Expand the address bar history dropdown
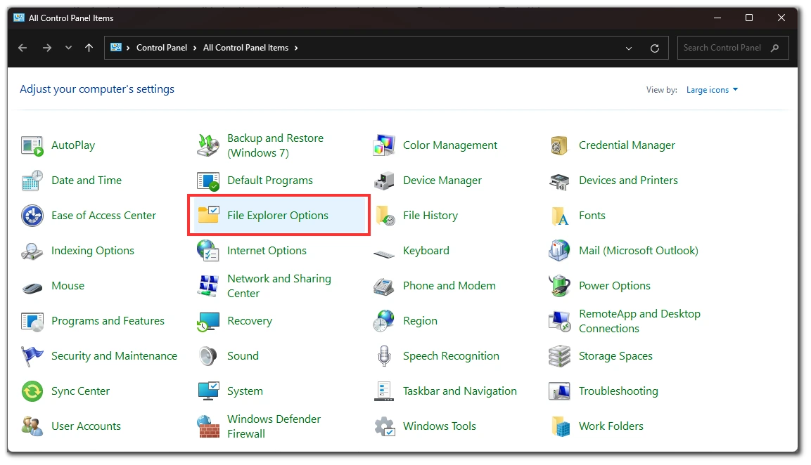811x465 pixels. (x=629, y=48)
